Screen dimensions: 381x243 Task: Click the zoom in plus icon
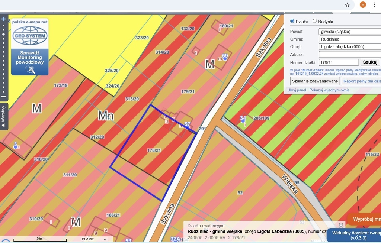pos(4,19)
